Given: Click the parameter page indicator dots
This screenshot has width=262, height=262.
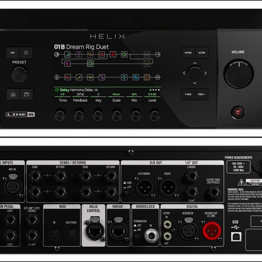Looking at the screenshot, I should click(155, 90).
